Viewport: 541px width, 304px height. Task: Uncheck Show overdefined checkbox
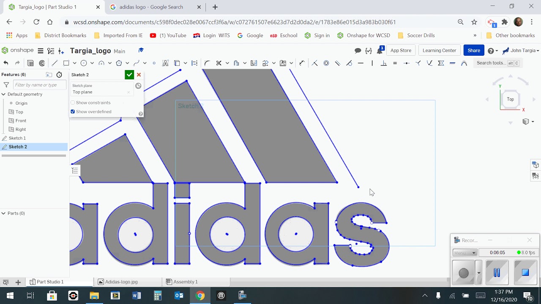(73, 111)
